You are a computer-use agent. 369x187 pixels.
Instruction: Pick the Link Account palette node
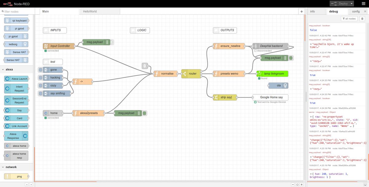[16, 126]
